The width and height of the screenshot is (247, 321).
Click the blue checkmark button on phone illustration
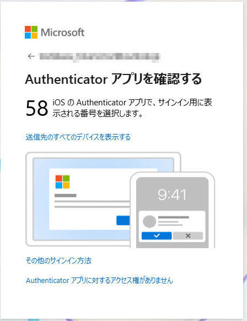pyautogui.click(x=157, y=236)
